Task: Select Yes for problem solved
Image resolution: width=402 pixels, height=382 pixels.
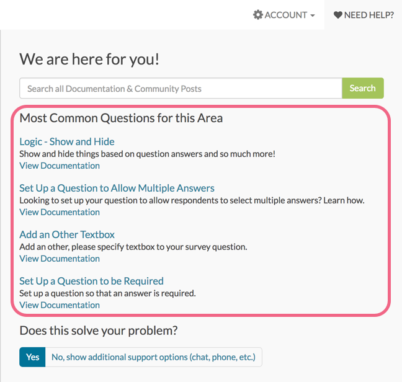Action: [33, 357]
